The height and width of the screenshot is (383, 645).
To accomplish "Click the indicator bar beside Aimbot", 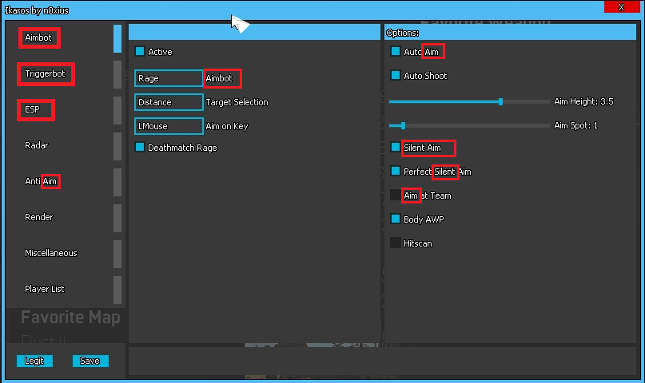I will click(117, 38).
